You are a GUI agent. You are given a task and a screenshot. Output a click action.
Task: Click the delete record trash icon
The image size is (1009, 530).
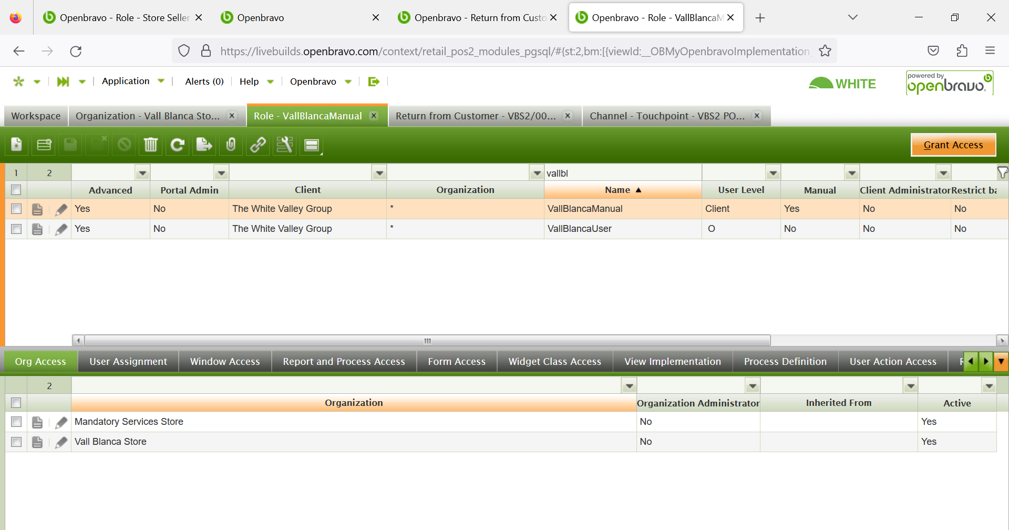[x=151, y=145]
